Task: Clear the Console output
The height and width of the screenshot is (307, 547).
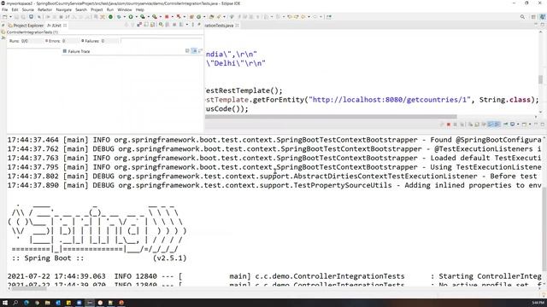Action: tap(471, 125)
